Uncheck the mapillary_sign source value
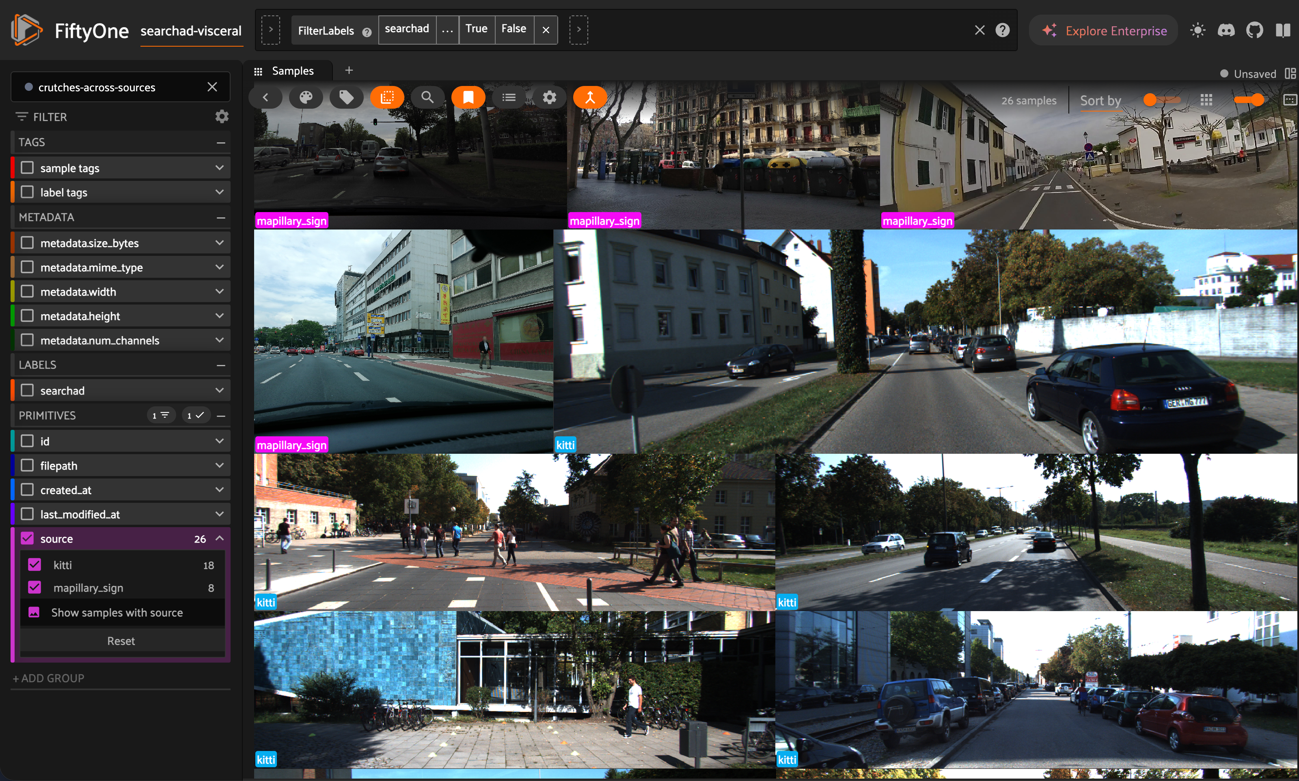This screenshot has width=1299, height=781. (34, 587)
